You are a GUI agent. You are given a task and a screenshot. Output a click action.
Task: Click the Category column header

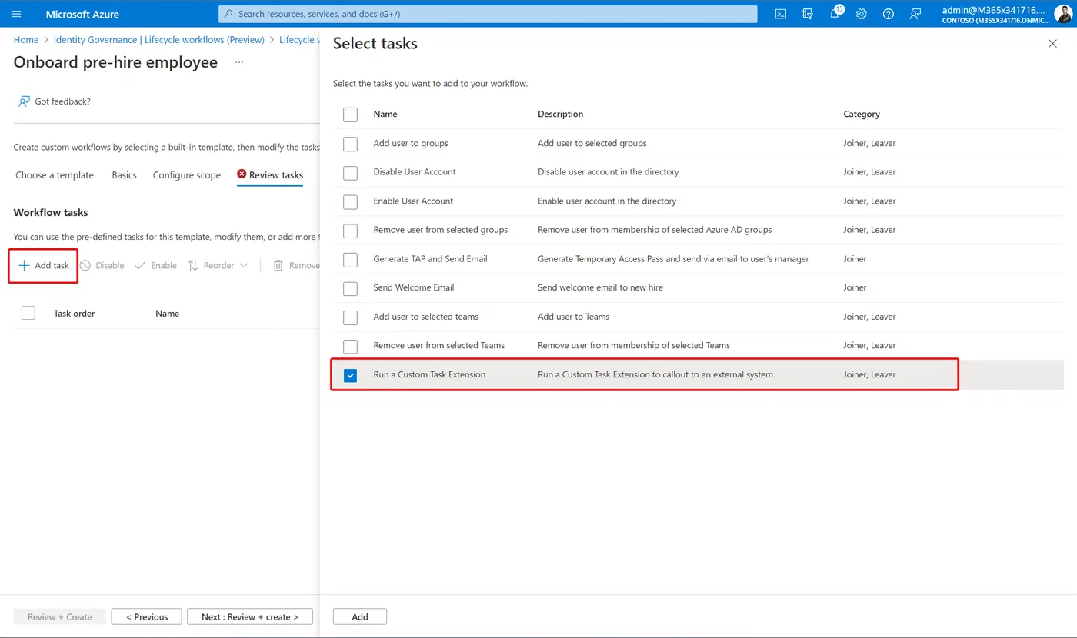click(862, 114)
